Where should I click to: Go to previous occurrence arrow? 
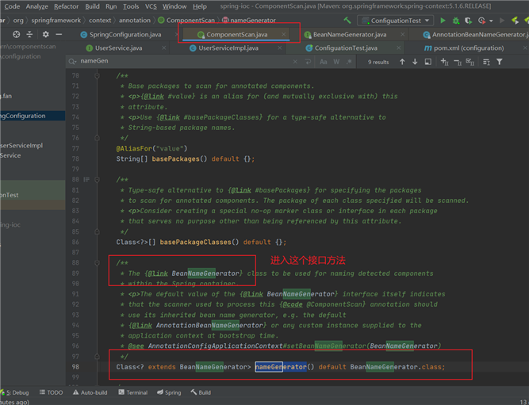tap(402, 62)
